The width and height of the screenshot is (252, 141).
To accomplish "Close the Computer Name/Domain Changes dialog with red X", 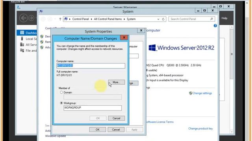I will tap(124, 38).
